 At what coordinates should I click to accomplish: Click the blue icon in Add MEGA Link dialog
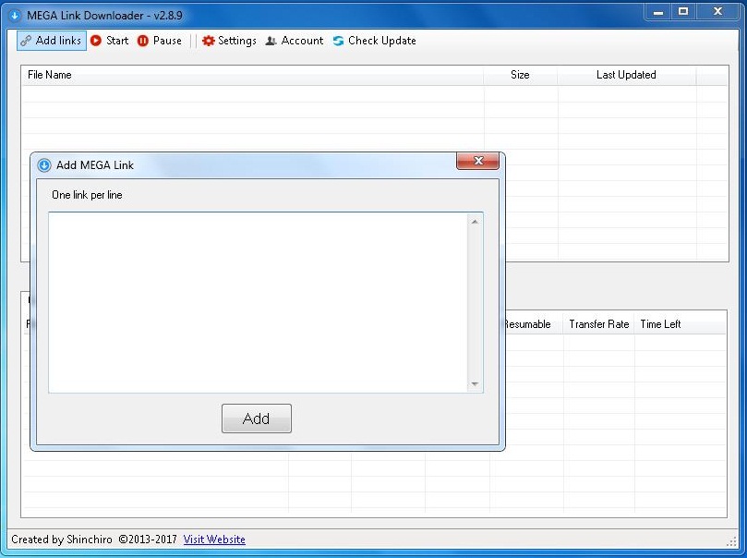(x=44, y=164)
